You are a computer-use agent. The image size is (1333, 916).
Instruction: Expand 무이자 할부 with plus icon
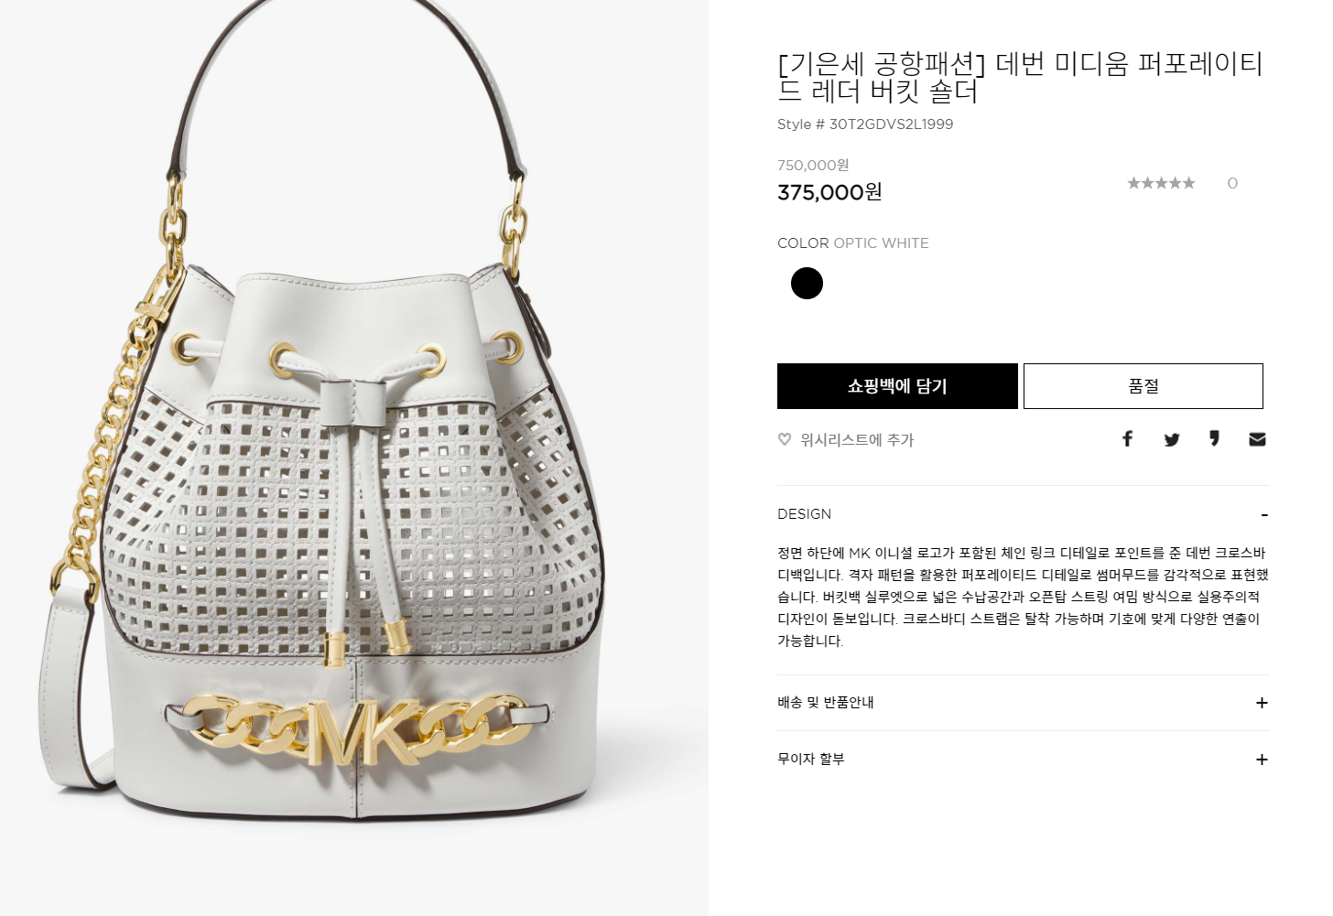(1262, 760)
